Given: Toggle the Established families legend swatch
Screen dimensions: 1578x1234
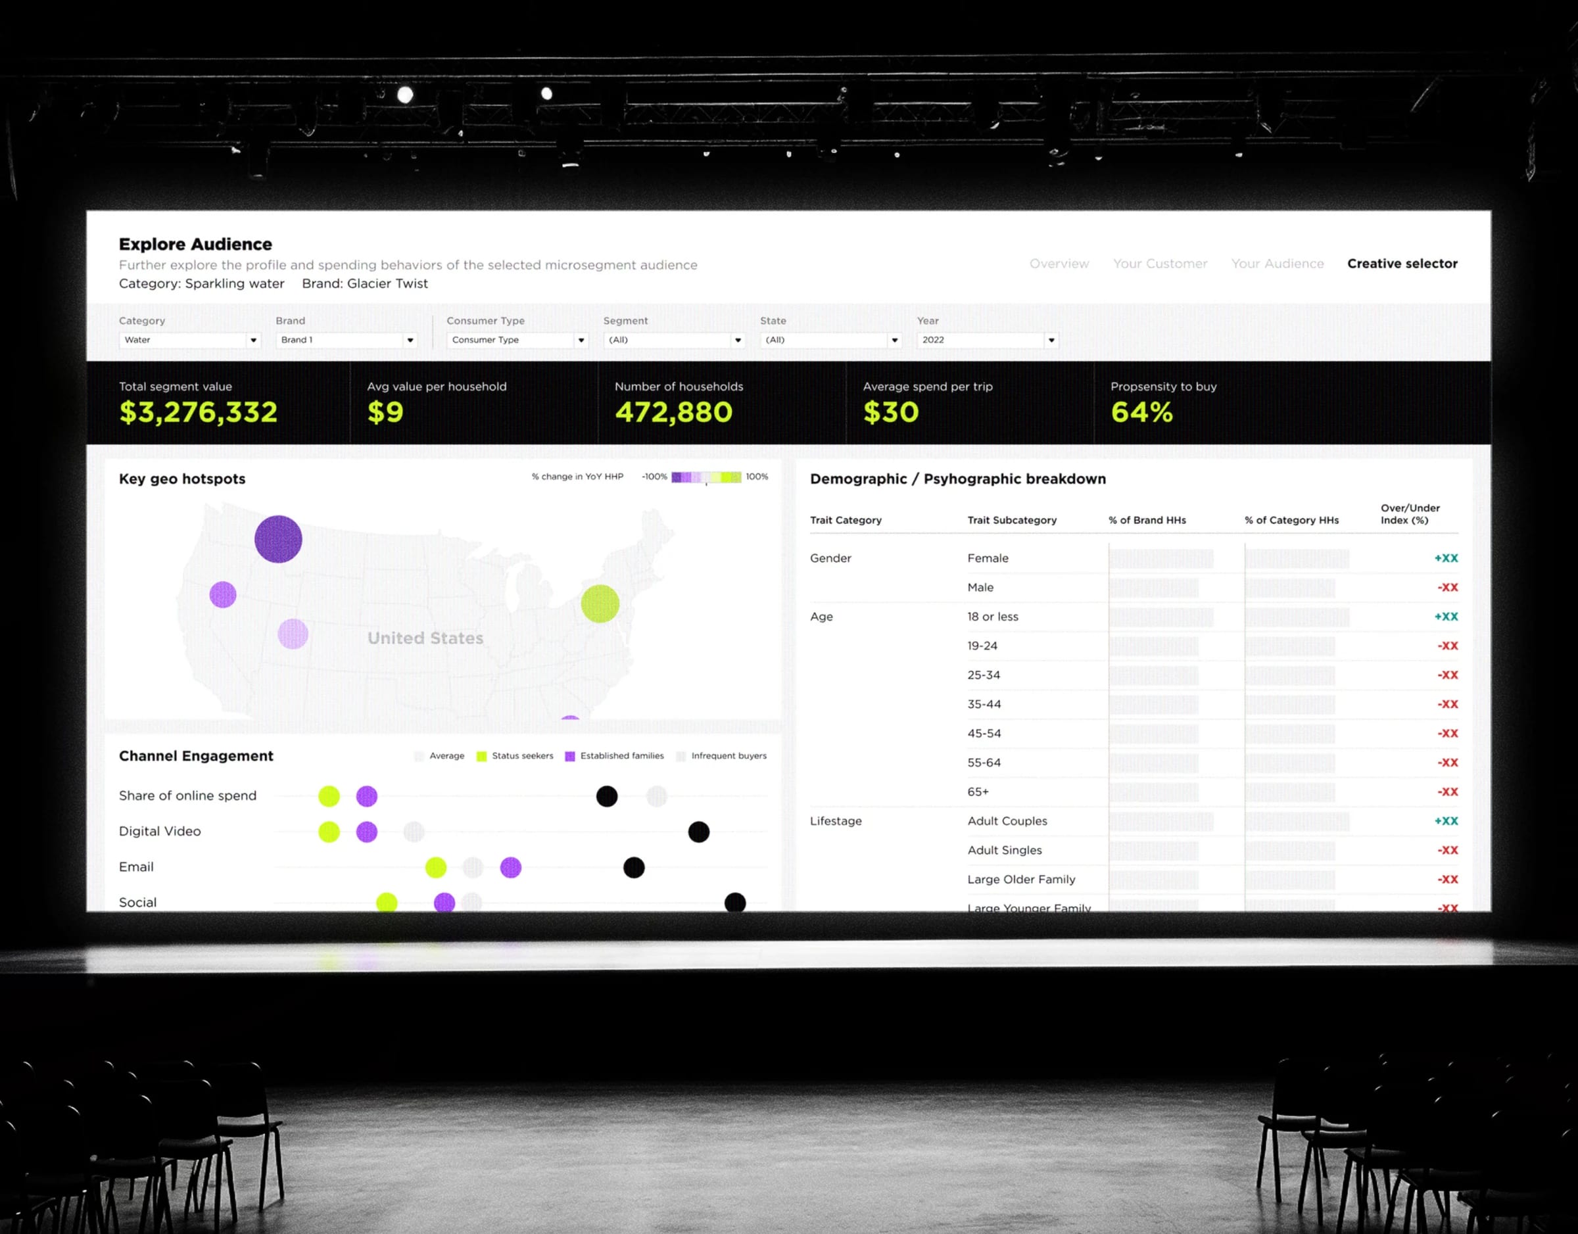Looking at the screenshot, I should (x=569, y=757).
